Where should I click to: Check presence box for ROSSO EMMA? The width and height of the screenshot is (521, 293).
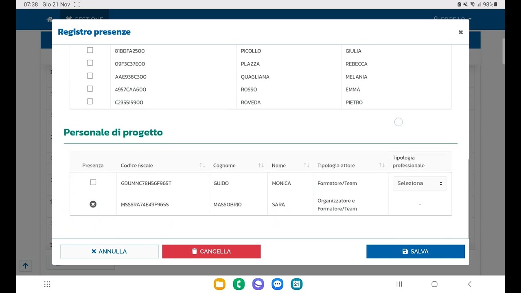[90, 89]
